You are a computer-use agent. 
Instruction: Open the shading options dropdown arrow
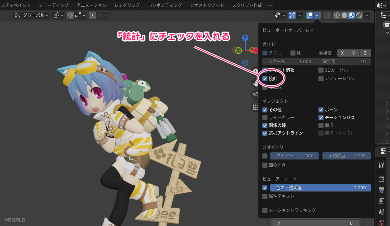pos(367,16)
